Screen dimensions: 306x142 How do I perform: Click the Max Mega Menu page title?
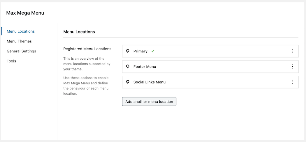(25, 13)
